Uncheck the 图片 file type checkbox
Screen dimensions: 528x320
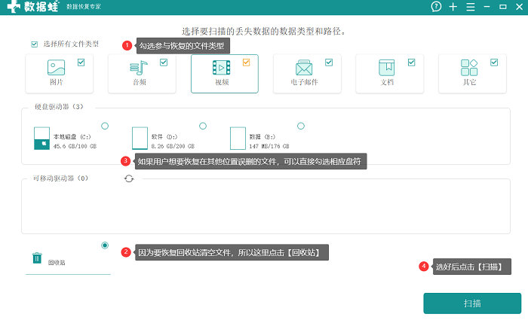point(81,62)
